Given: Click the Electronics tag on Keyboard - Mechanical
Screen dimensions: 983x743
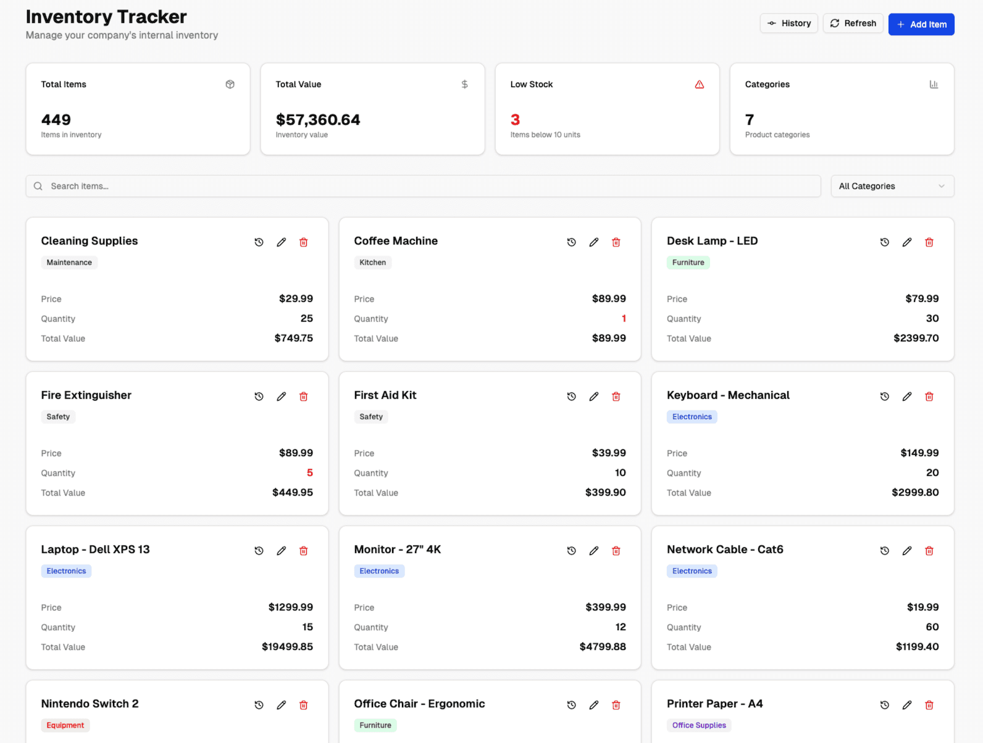Looking at the screenshot, I should (x=692, y=417).
